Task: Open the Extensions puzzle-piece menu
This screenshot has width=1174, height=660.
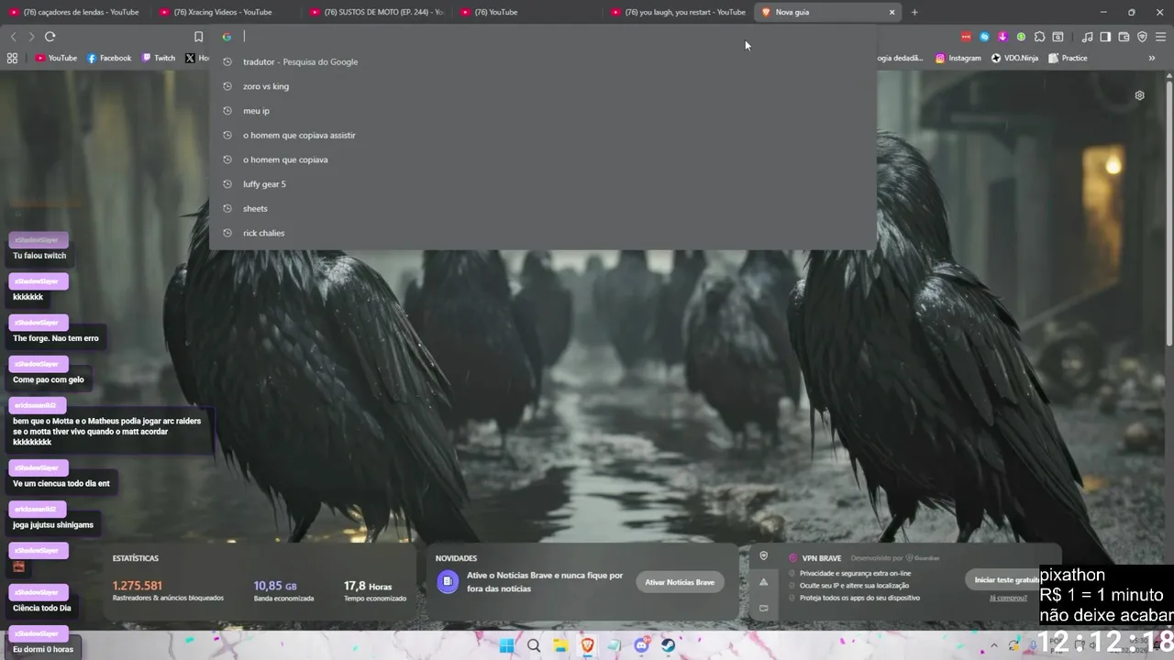Action: 1039,37
